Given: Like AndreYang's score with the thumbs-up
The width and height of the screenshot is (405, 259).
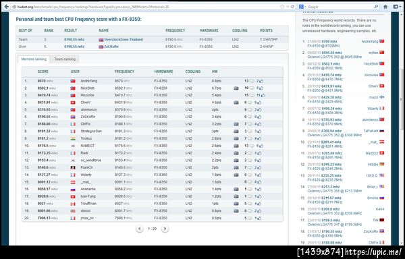Looking at the screenshot, I should point(261,81).
